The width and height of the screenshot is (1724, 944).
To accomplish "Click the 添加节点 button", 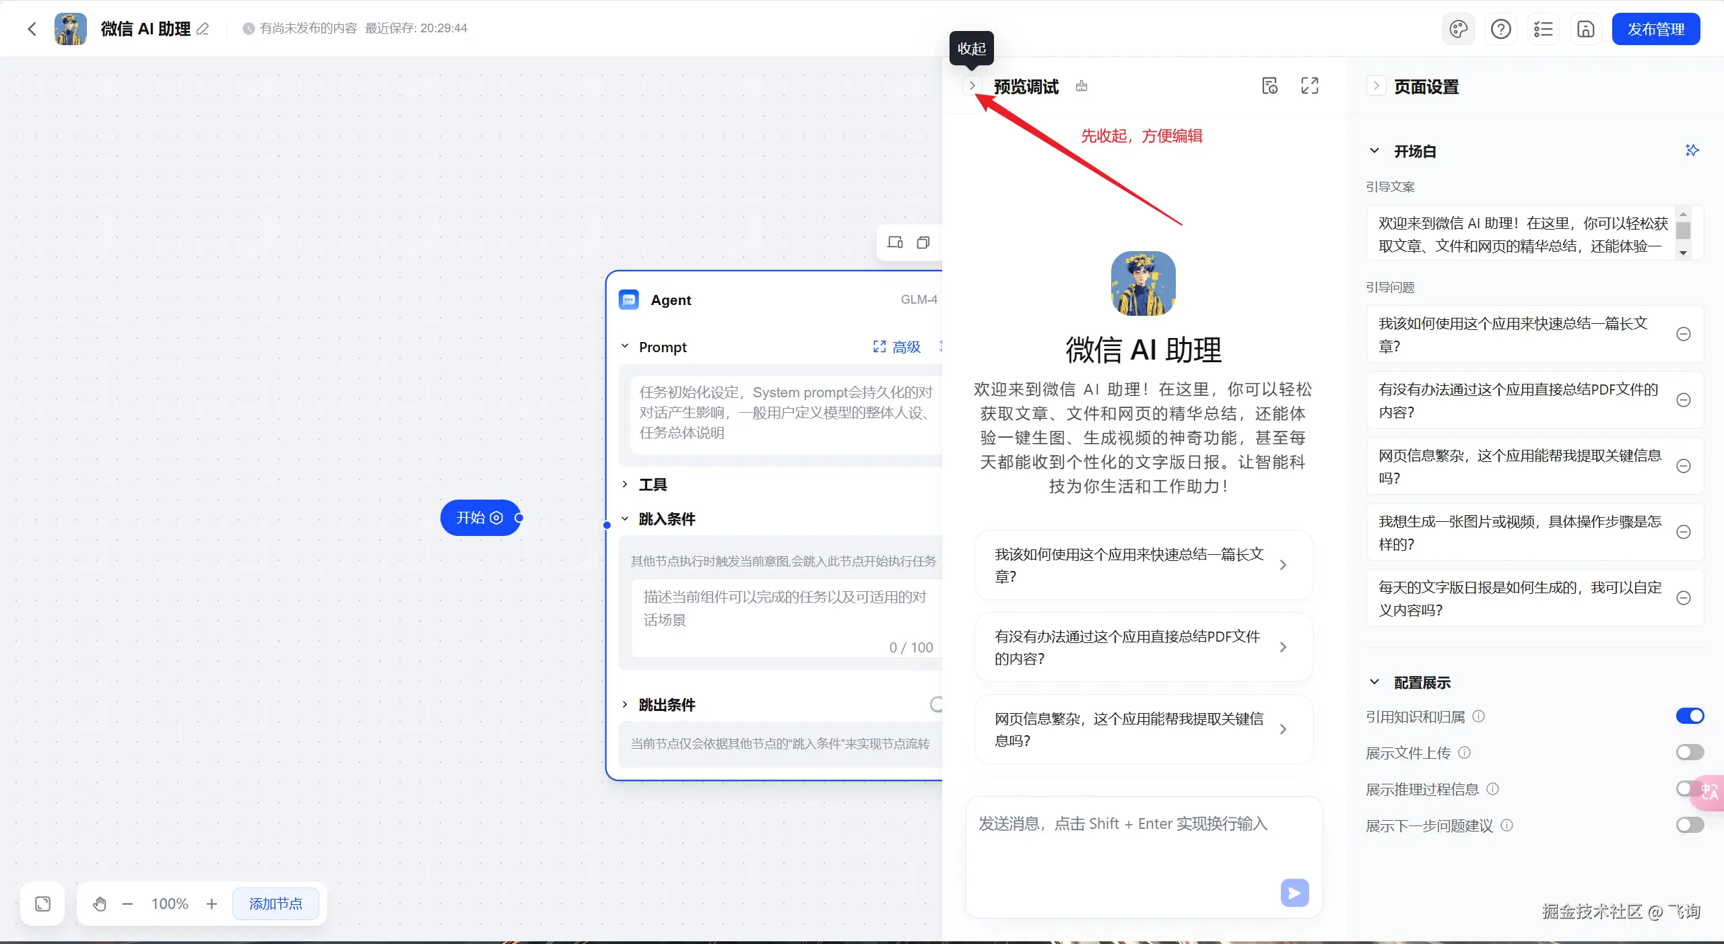I will pyautogui.click(x=275, y=904).
